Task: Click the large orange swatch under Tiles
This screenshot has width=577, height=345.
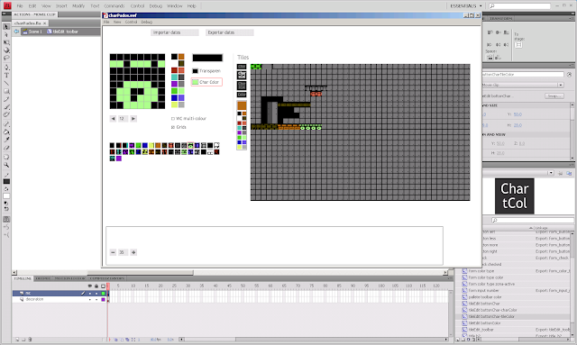Action: coord(242,105)
